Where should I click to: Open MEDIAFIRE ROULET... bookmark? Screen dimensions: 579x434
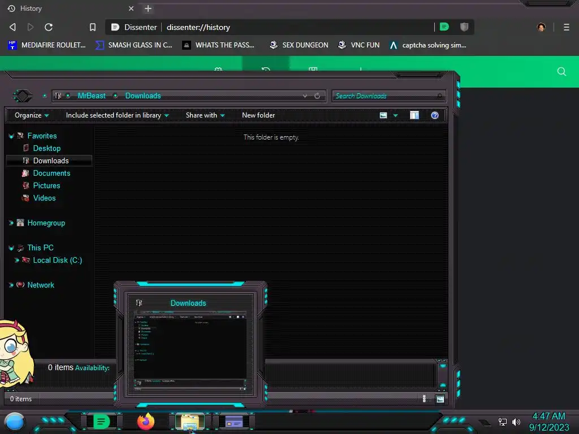tap(47, 45)
